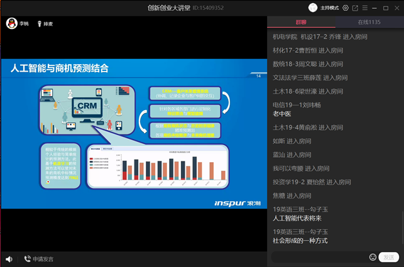Switch to the 在线1135 tab
404x267 pixels.
(369, 23)
